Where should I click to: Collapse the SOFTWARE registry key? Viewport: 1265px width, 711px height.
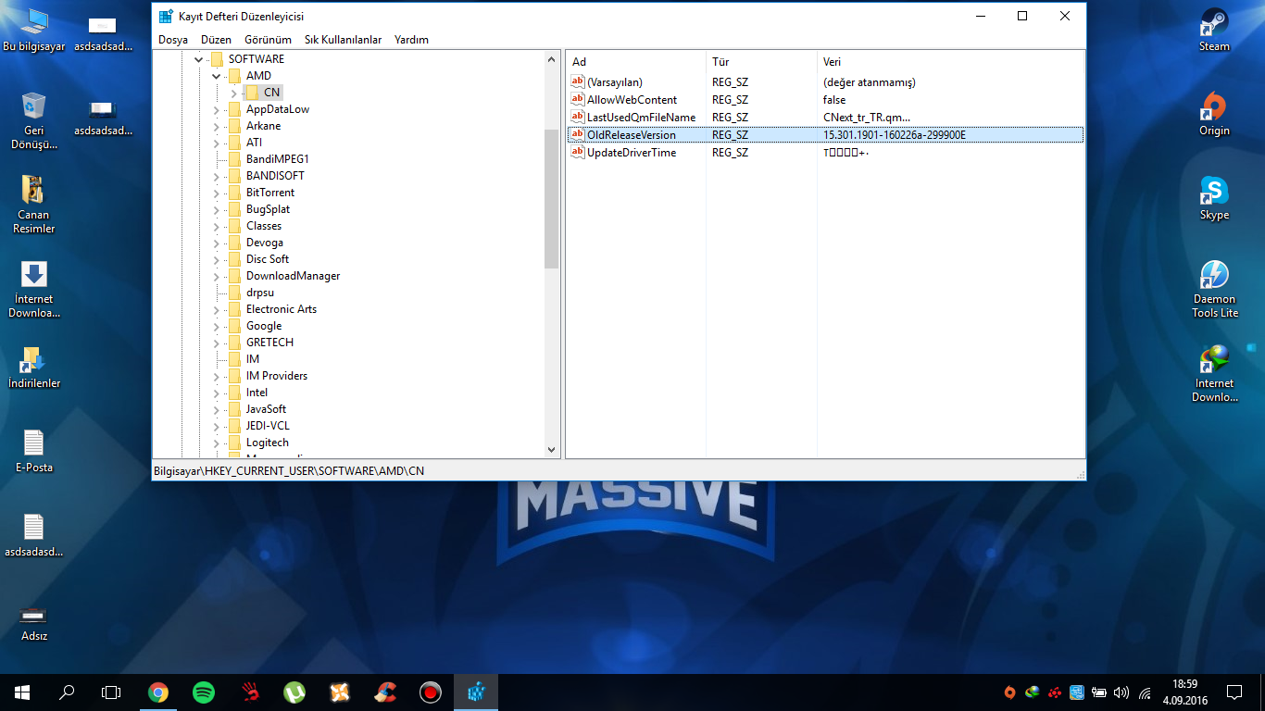pos(198,59)
